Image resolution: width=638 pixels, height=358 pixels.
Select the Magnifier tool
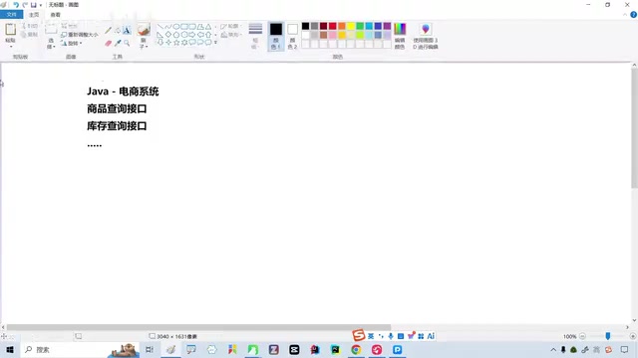pyautogui.click(x=127, y=43)
